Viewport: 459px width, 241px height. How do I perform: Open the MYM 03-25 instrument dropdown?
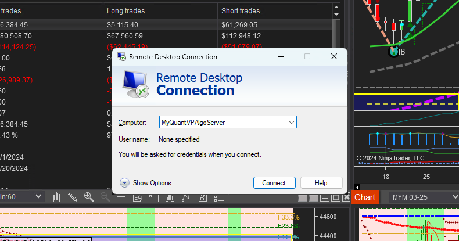point(424,197)
